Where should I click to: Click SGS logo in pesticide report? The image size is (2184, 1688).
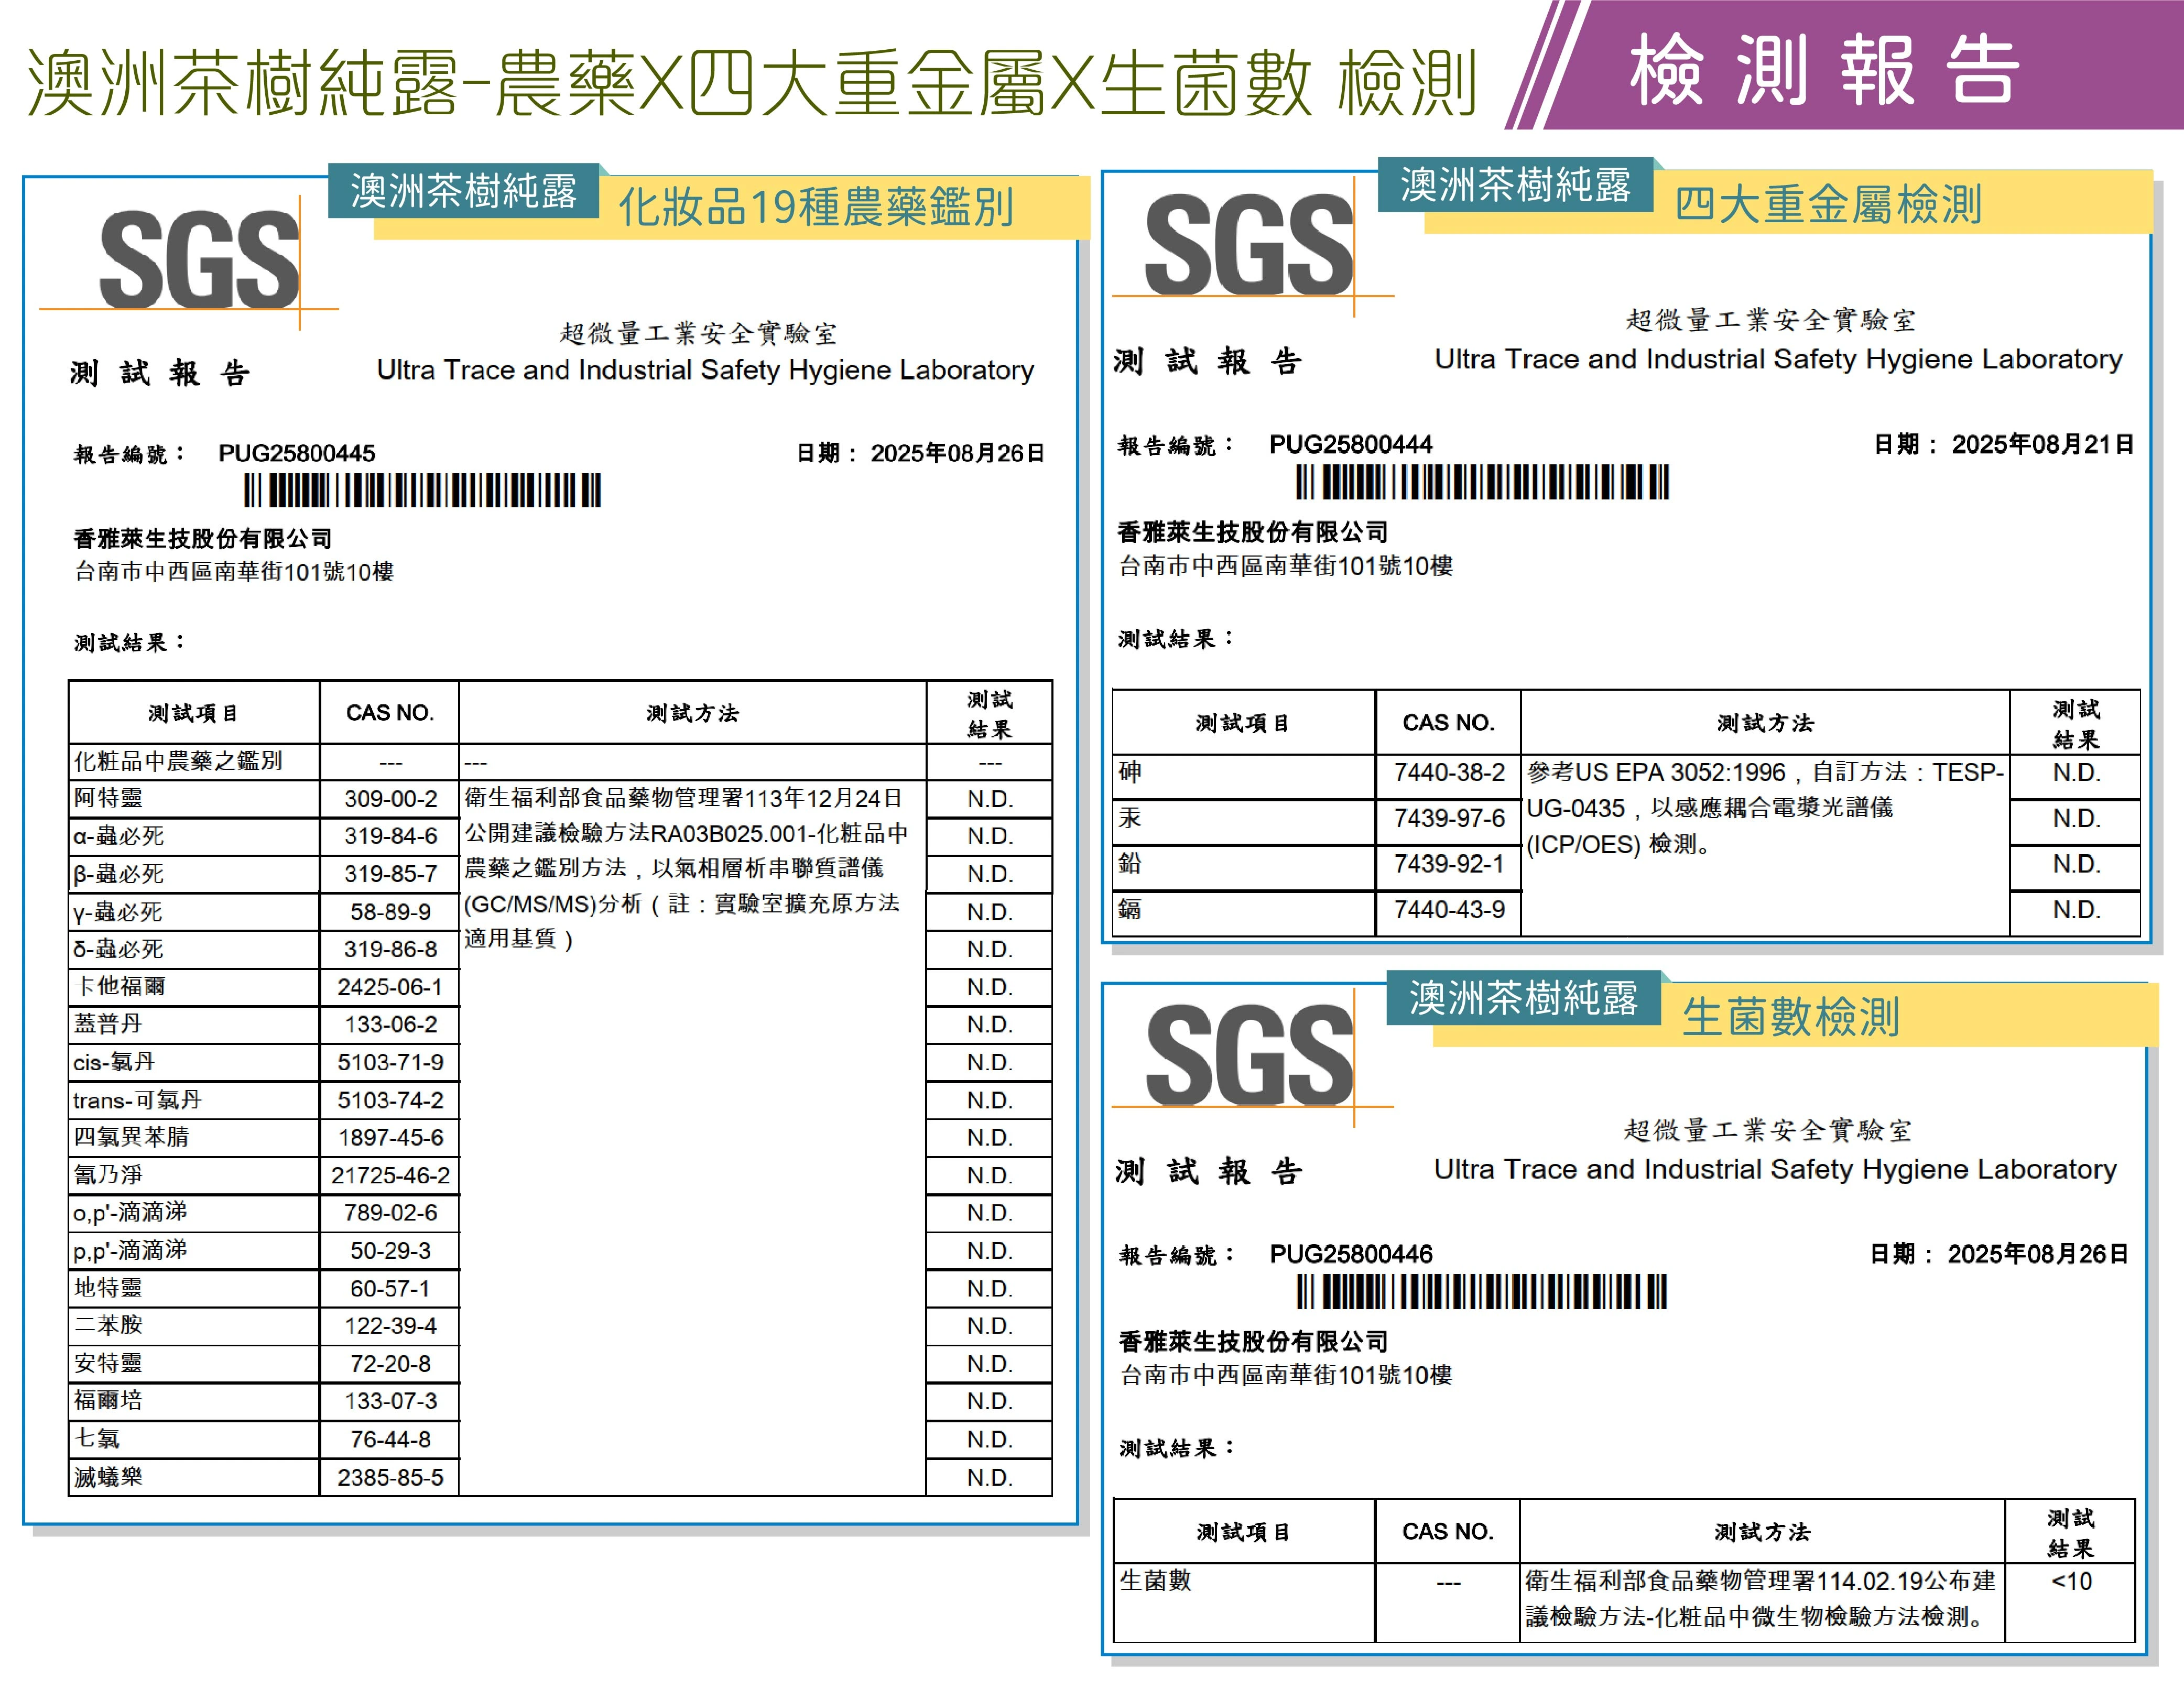[x=198, y=260]
